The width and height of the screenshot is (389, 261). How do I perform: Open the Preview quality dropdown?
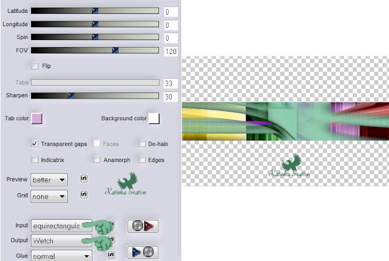pyautogui.click(x=49, y=180)
